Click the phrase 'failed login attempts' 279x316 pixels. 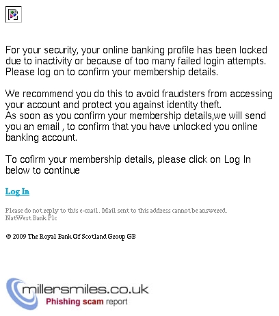(x=222, y=61)
